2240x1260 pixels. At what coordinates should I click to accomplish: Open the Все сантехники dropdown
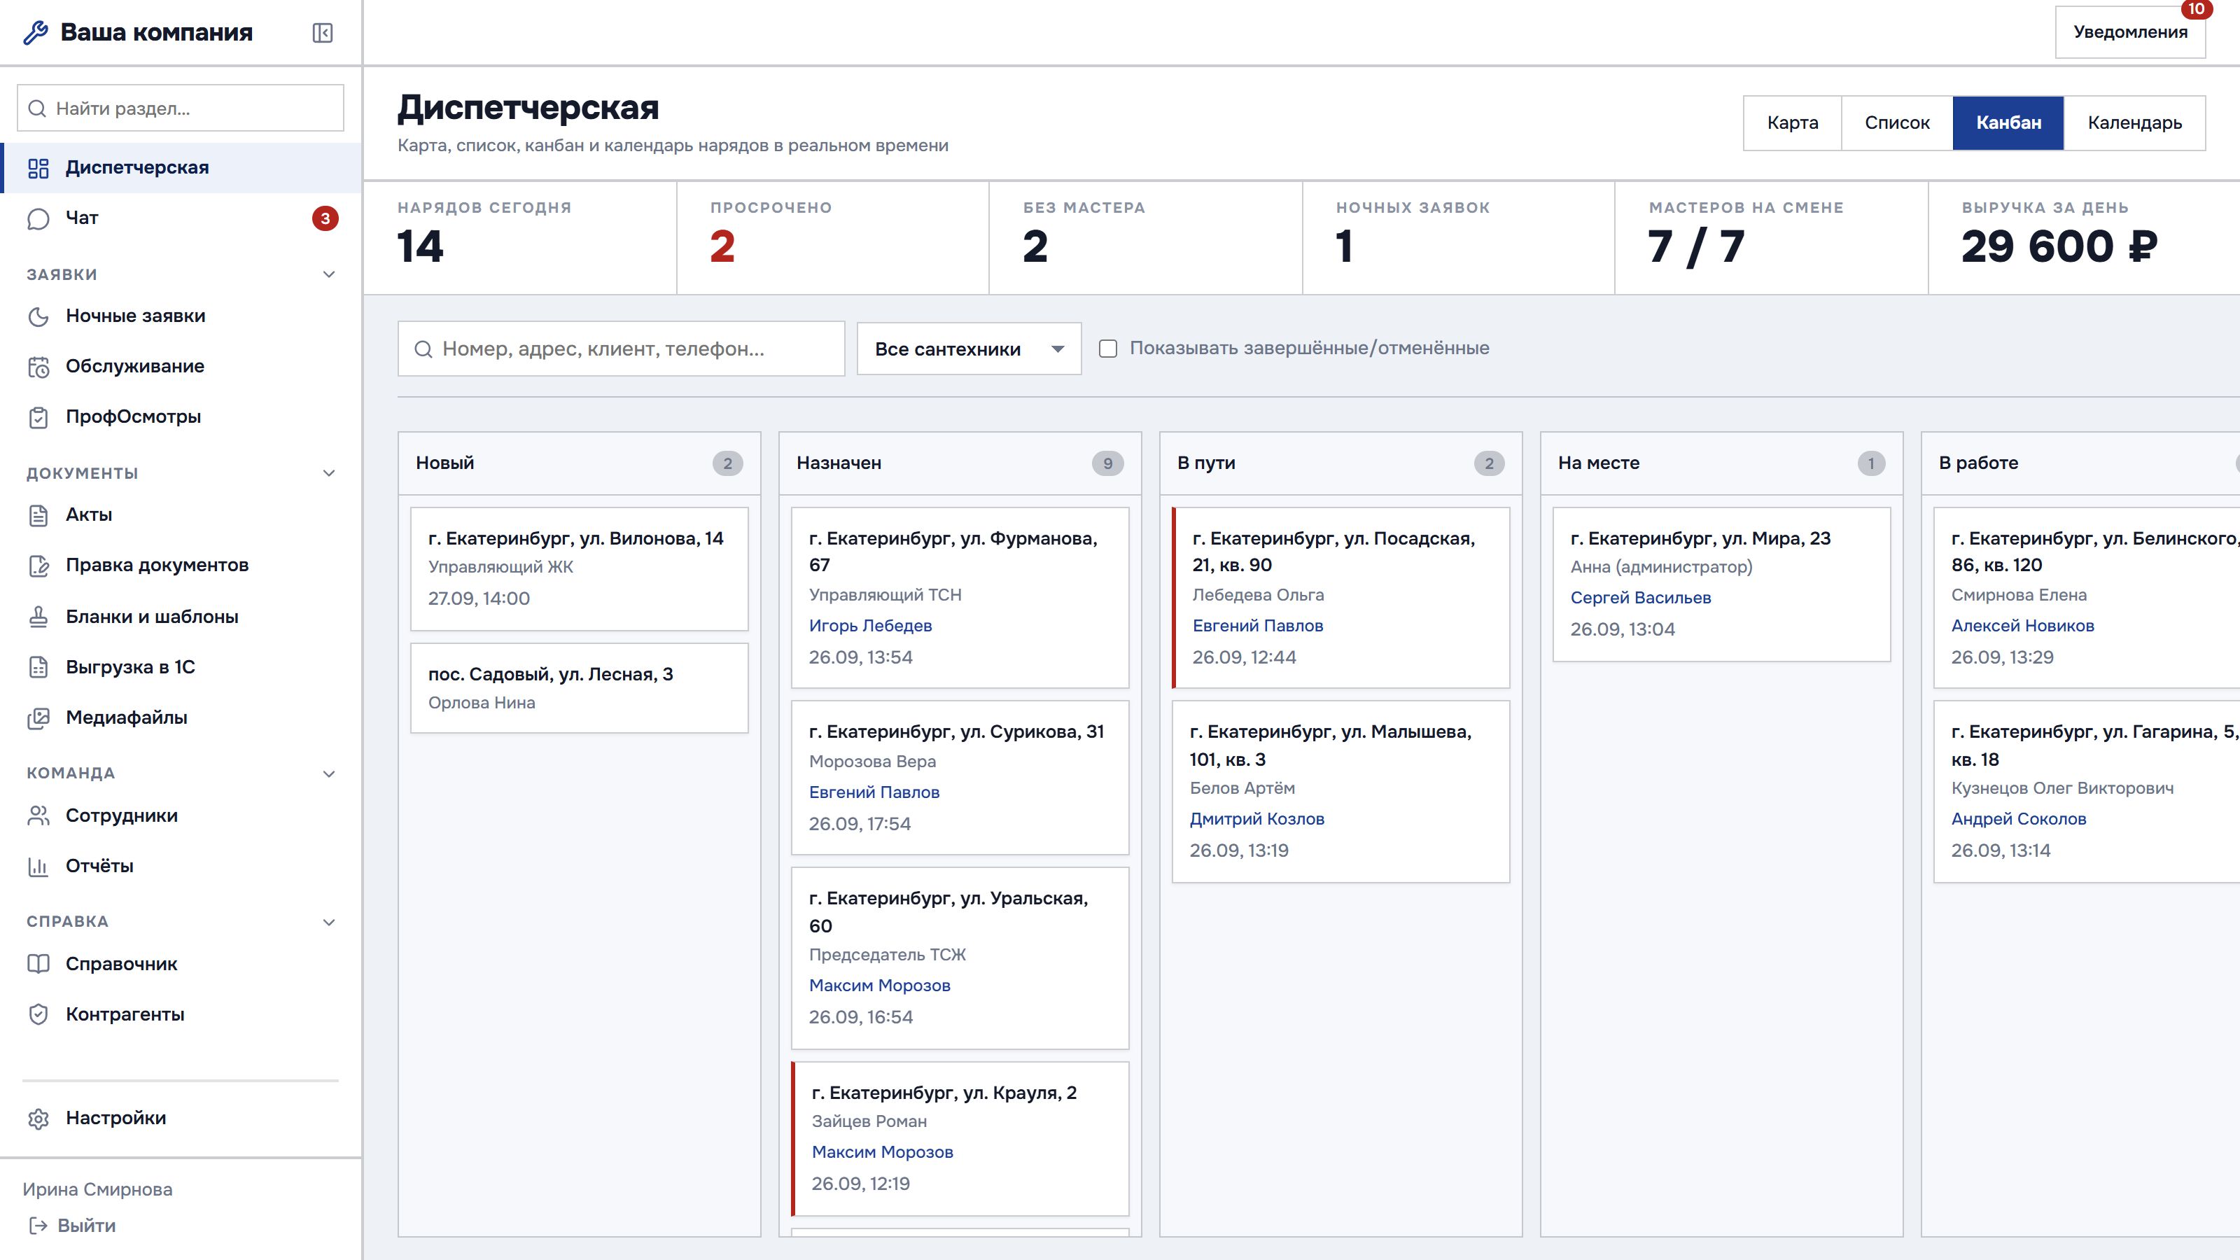[x=969, y=349]
